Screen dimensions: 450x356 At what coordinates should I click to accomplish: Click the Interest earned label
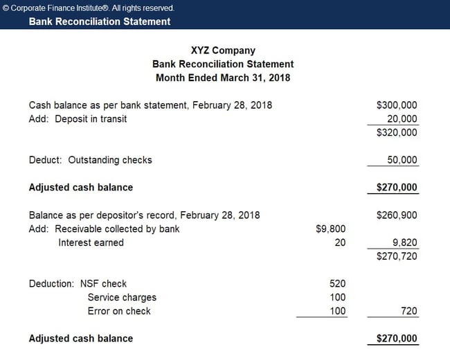(x=91, y=242)
